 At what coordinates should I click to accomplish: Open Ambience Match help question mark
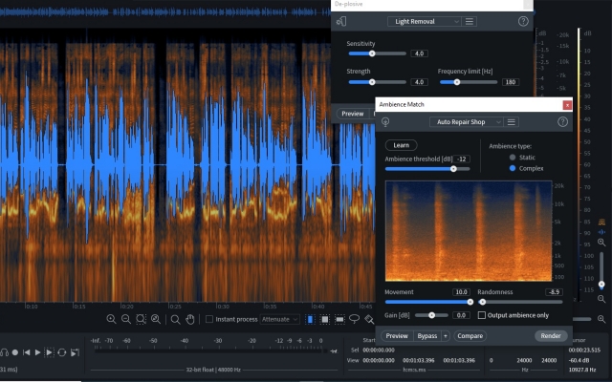click(562, 122)
